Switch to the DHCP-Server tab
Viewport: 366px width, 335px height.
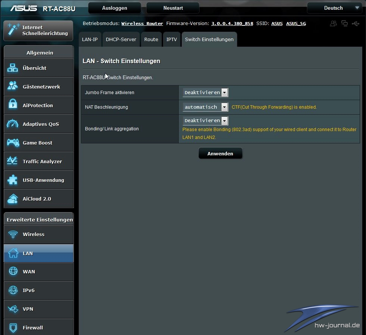pyautogui.click(x=121, y=39)
